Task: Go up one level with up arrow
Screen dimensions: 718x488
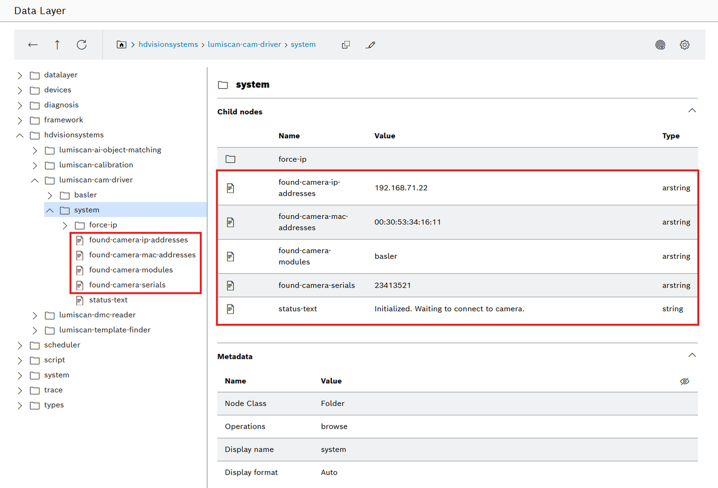Action: pyautogui.click(x=57, y=45)
